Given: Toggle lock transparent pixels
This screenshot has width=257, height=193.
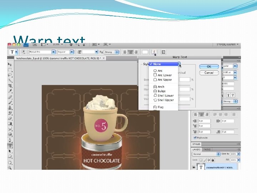Looking at the screenshot, I should (201, 160).
